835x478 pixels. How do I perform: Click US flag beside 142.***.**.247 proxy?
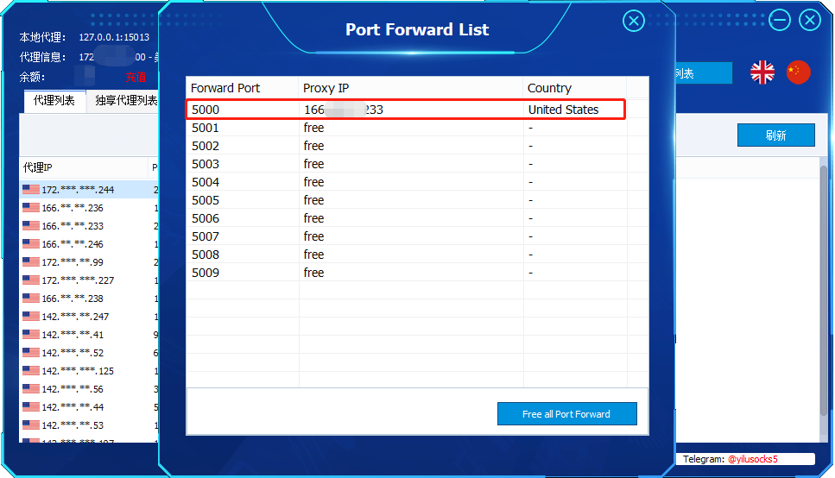(31, 317)
